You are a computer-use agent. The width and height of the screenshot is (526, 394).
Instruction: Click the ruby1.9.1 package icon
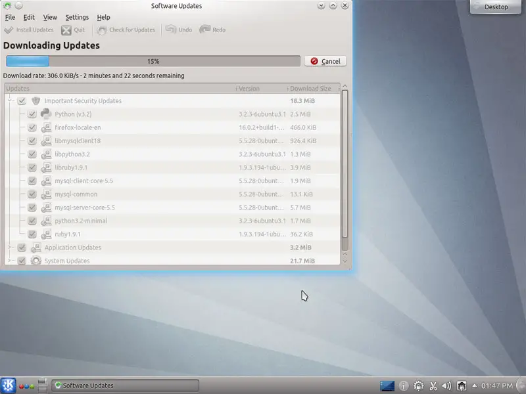pos(46,234)
